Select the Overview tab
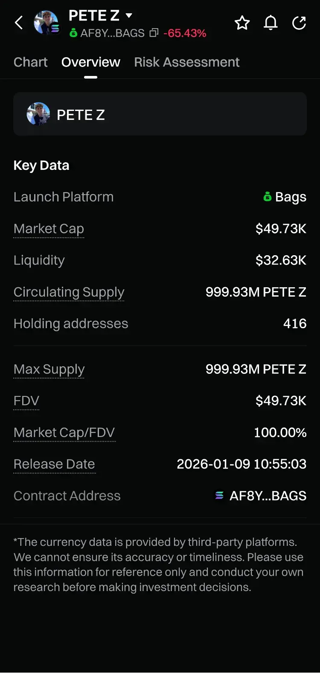 (91, 62)
